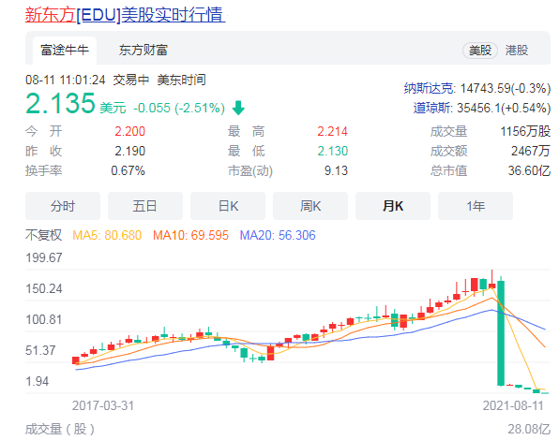Click the 交易中 trading status text
Screen dimensions: 559x440
coord(130,80)
